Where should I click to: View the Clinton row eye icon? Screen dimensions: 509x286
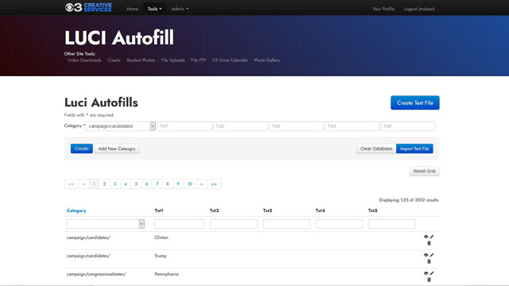coord(426,237)
